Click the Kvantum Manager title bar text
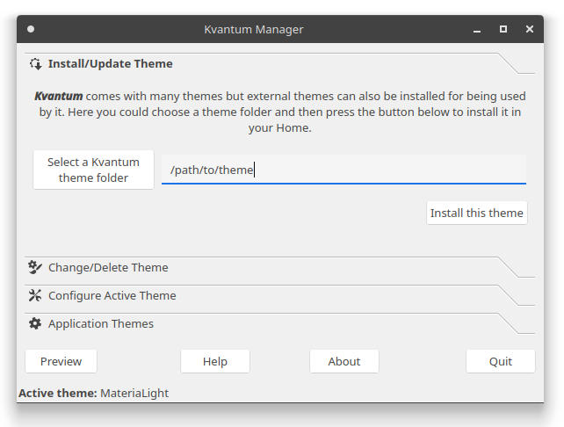The image size is (564, 427). [254, 29]
